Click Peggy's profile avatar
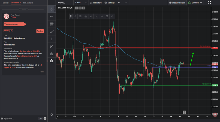The height and width of the screenshot is (122, 220). coord(6,16)
